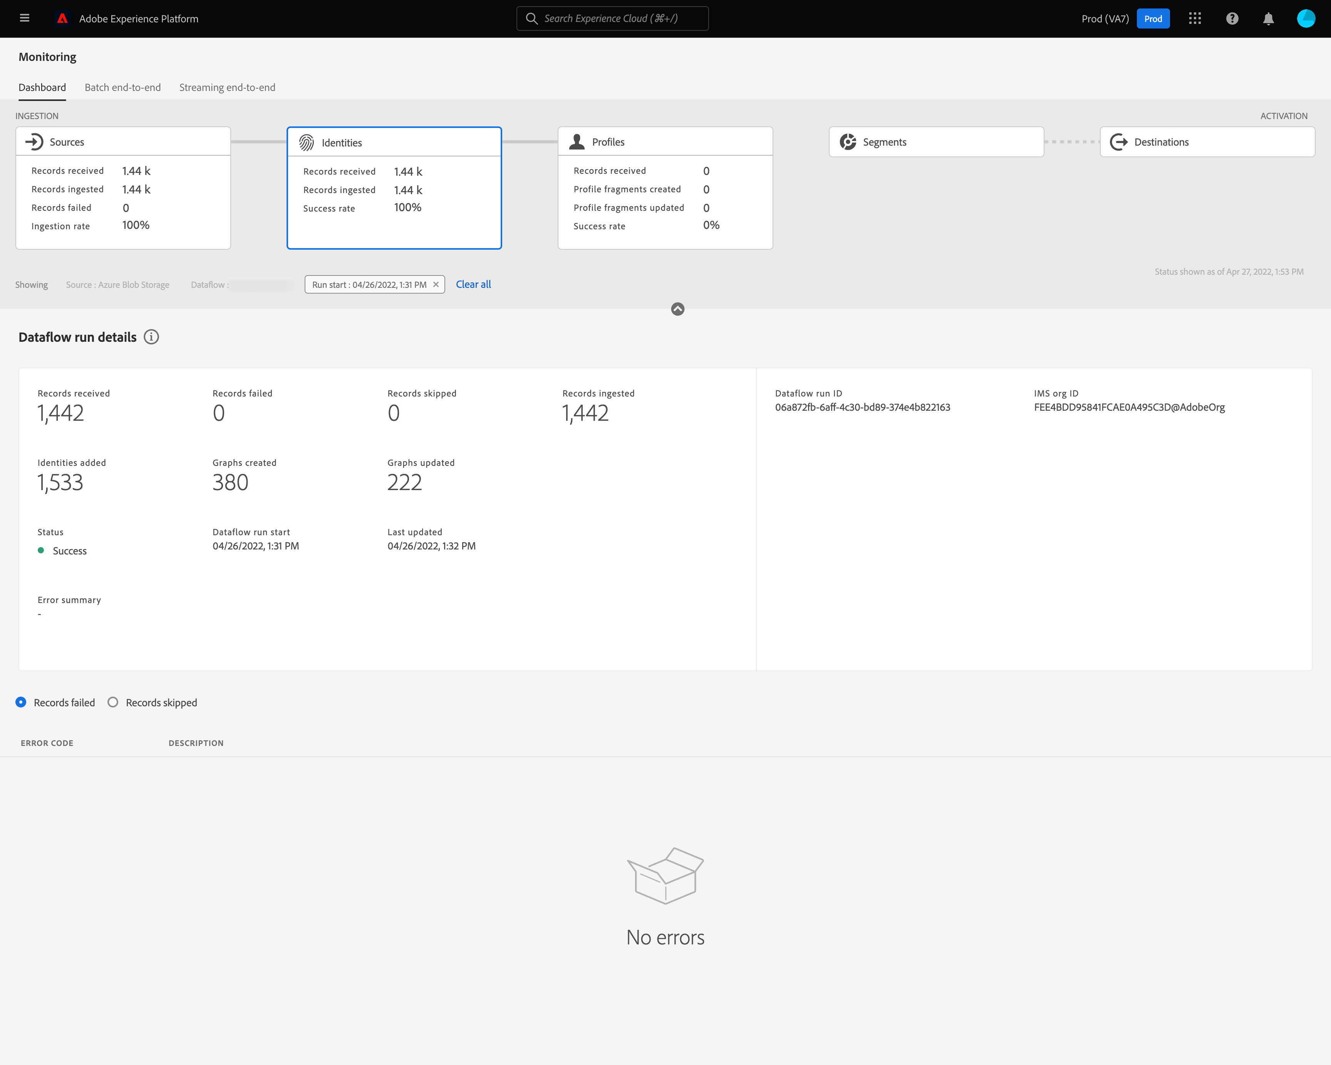Screen dimensions: 1331x1065
Task: Click the Segments card icon
Action: 848,142
